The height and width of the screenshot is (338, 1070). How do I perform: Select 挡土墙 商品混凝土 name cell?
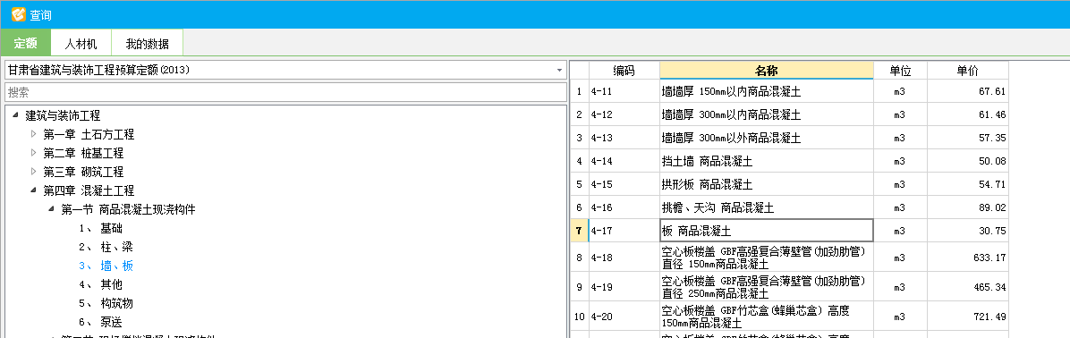coord(767,161)
